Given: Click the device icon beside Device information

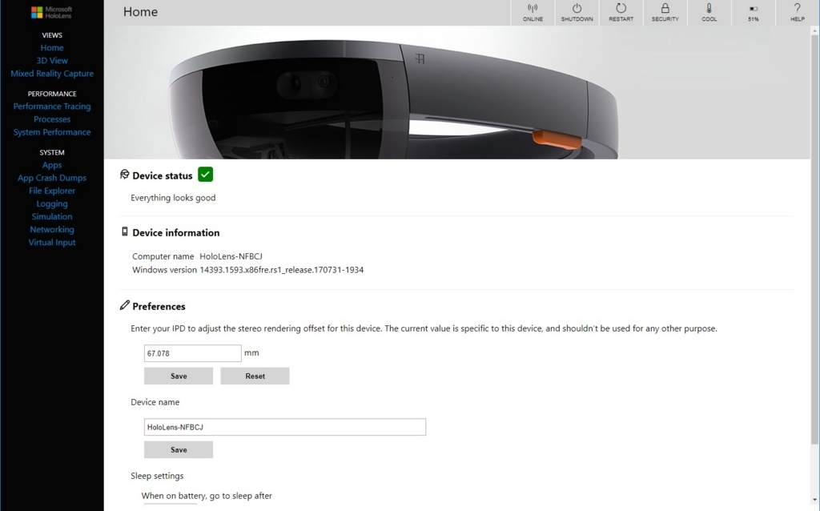Looking at the screenshot, I should tap(124, 231).
